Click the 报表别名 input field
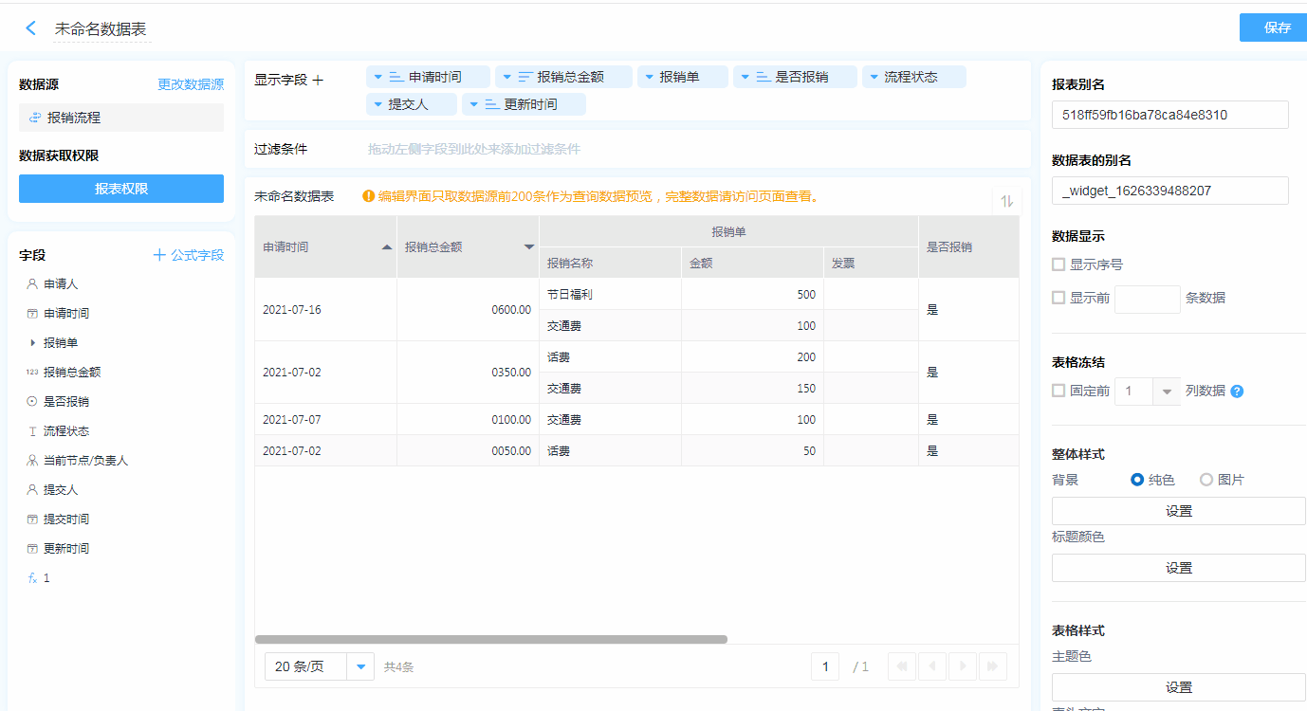 (x=1169, y=115)
